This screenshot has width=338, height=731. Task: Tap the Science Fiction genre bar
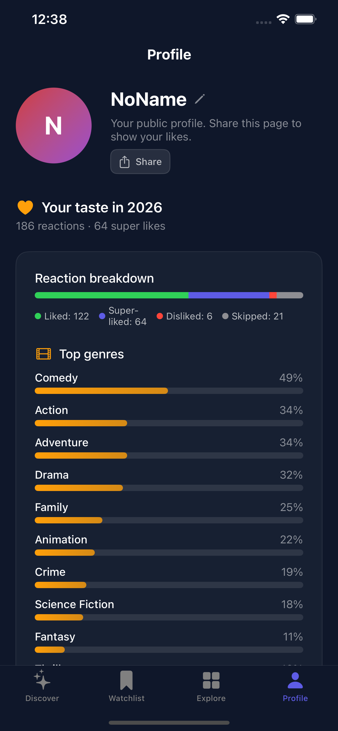point(169,617)
